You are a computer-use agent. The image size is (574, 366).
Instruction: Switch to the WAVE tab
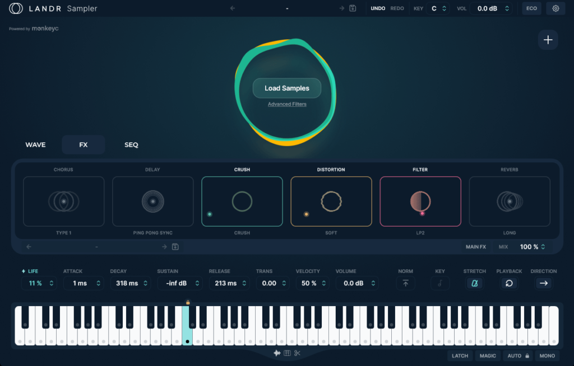35,145
